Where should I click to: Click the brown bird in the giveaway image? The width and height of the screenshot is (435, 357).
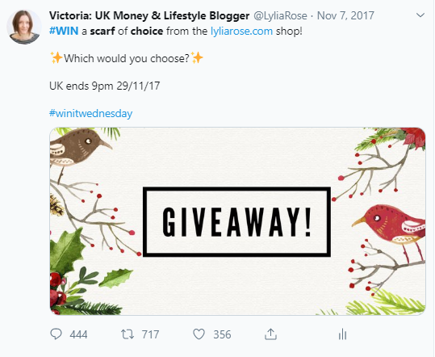[79, 149]
